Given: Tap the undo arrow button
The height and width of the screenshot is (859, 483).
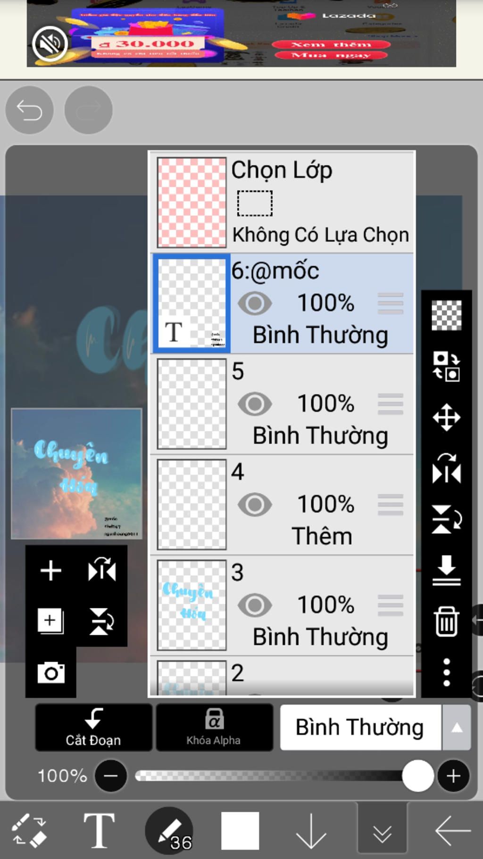Looking at the screenshot, I should pyautogui.click(x=29, y=110).
